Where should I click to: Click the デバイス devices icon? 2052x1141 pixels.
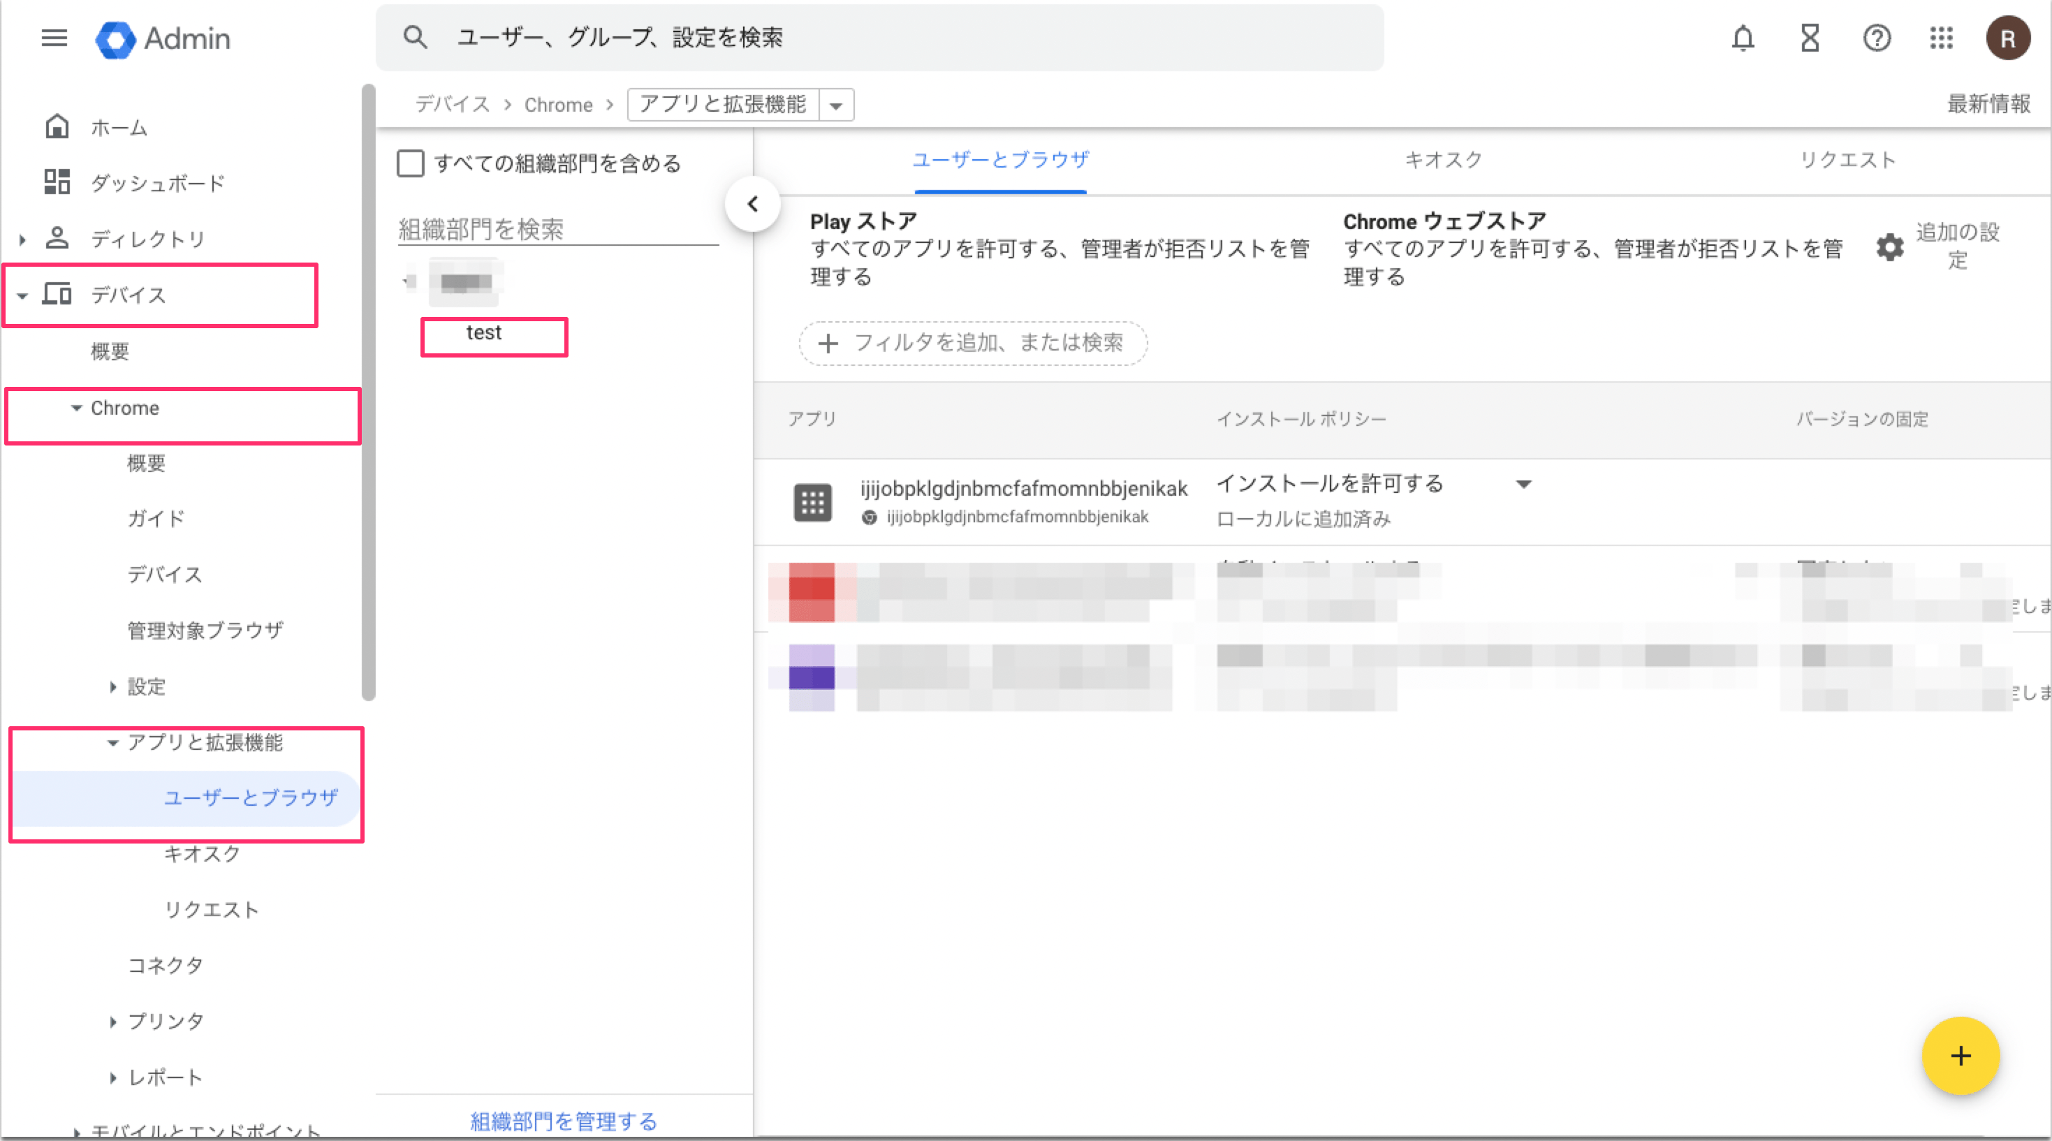57,294
